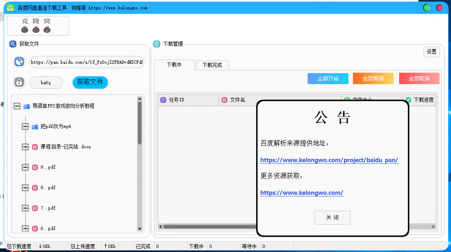
Task: Toggle the expander beside 8..pdf
Action: point(25,188)
